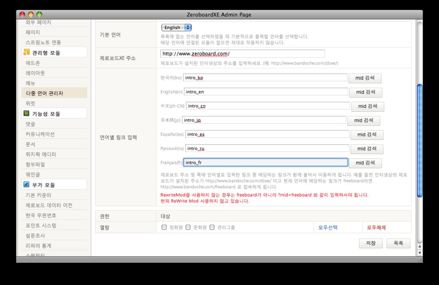Check the 정회원 permission checkbox
Screen dimensions: 439x285
pos(164,227)
